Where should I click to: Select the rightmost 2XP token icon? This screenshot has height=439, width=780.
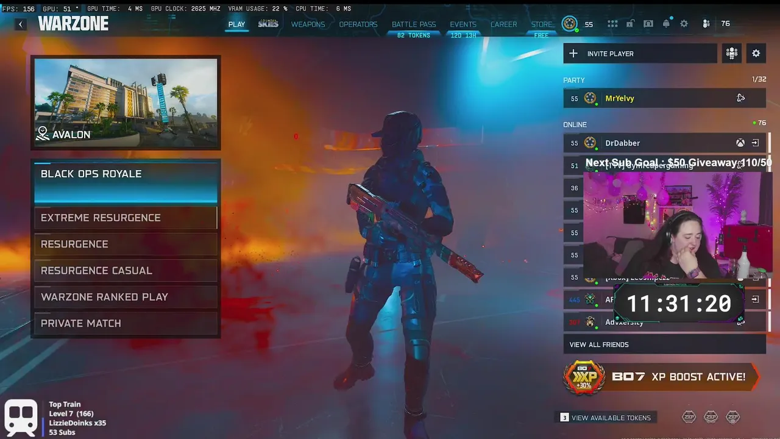coord(732,417)
